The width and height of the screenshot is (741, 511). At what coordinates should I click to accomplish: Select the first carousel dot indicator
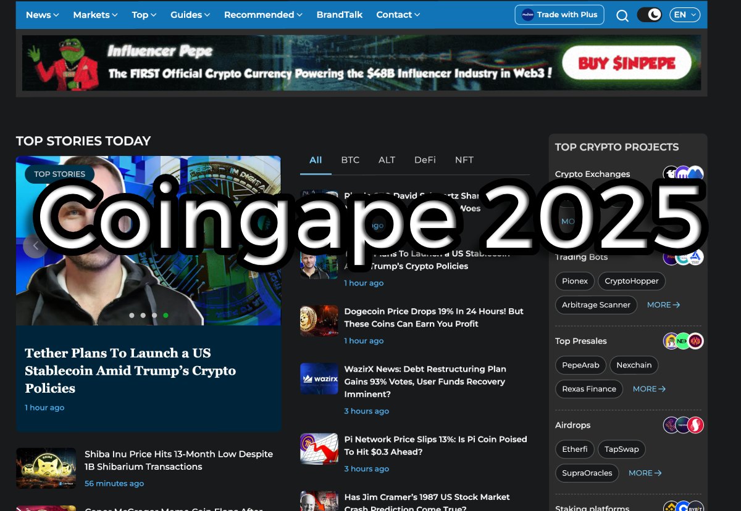(x=132, y=315)
